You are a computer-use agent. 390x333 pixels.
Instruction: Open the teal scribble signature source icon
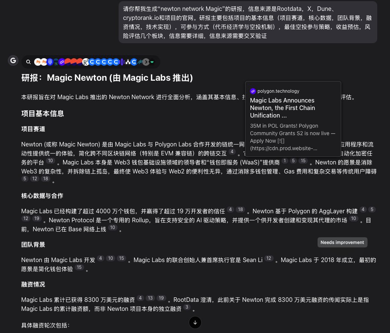[x=140, y=62]
